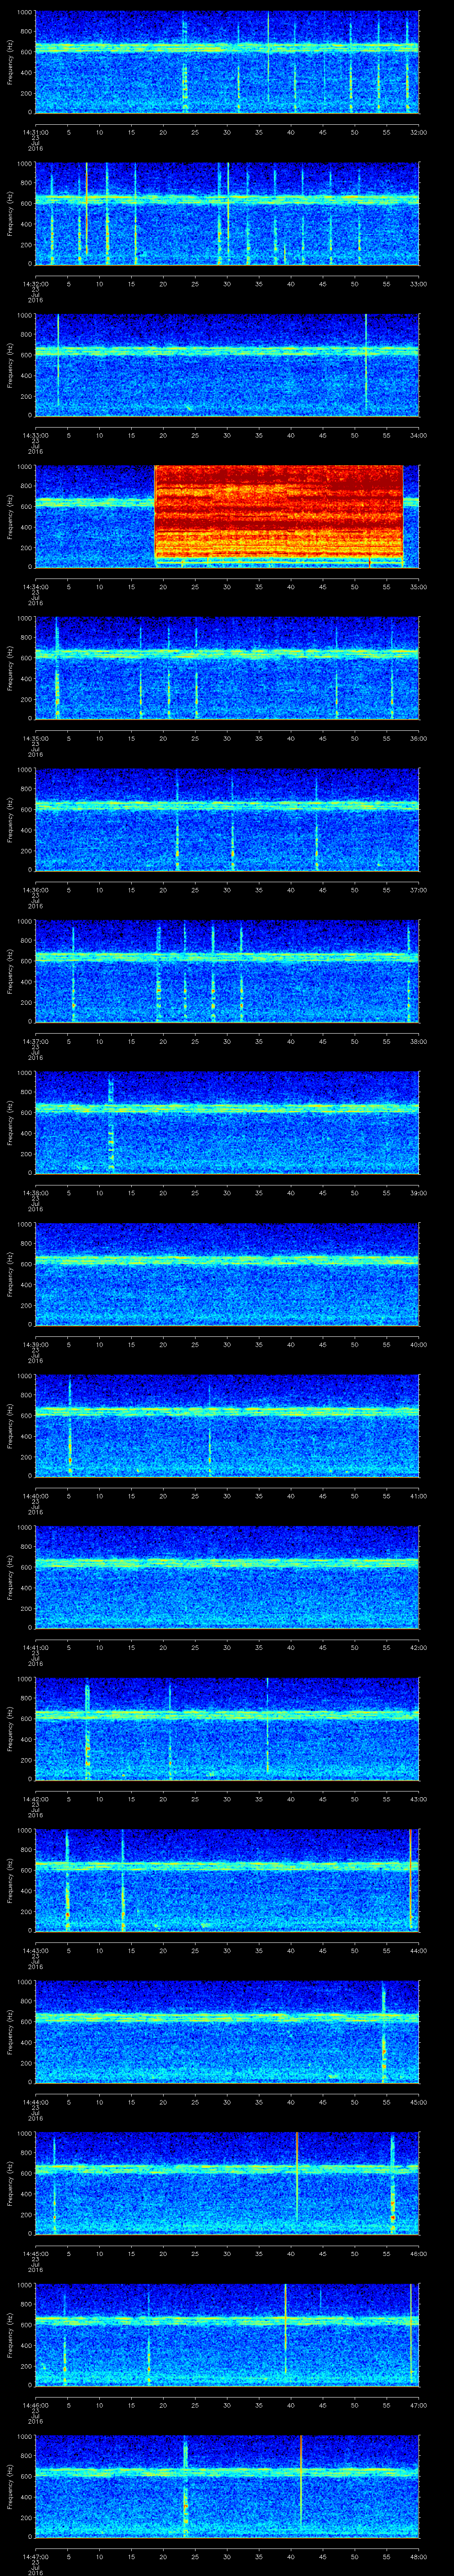Click the red broadband noise block in the 14:34:00 spectrogram
The height and width of the screenshot is (2576, 454).
click(278, 516)
